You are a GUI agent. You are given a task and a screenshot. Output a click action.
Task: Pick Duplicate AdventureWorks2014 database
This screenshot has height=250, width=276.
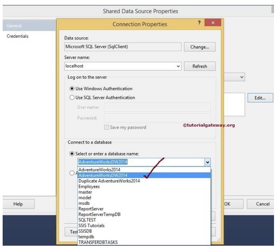tap(144, 181)
